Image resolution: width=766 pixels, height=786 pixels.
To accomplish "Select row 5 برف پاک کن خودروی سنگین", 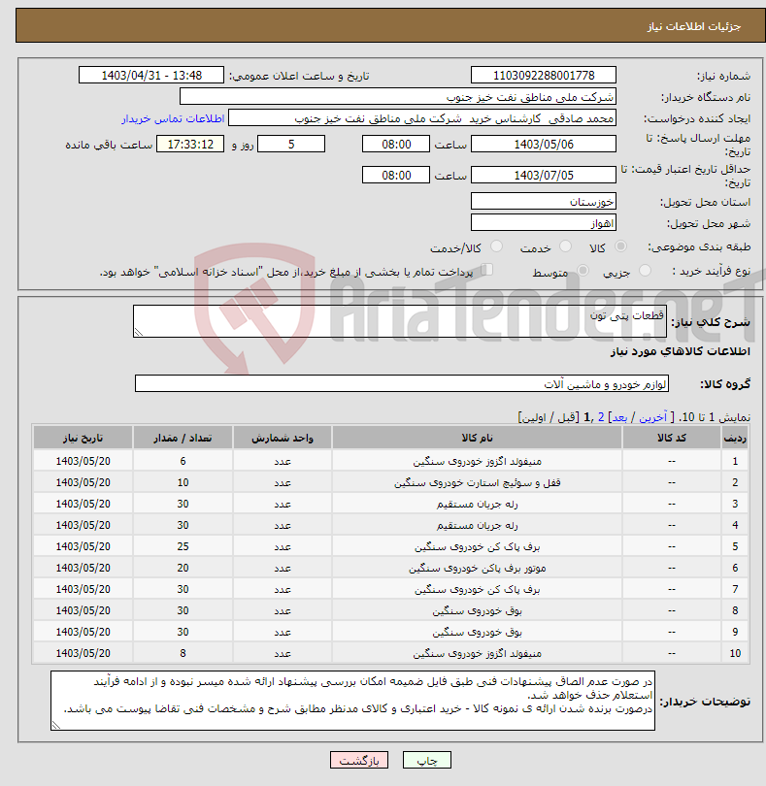I will 477,546.
